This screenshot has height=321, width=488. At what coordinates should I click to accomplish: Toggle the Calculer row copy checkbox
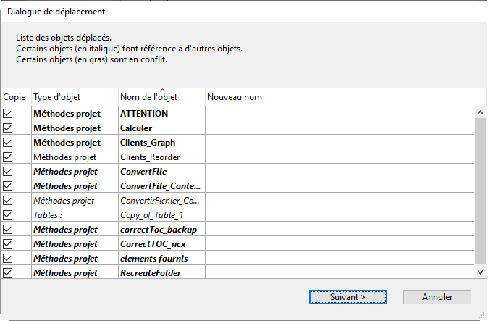[8, 128]
